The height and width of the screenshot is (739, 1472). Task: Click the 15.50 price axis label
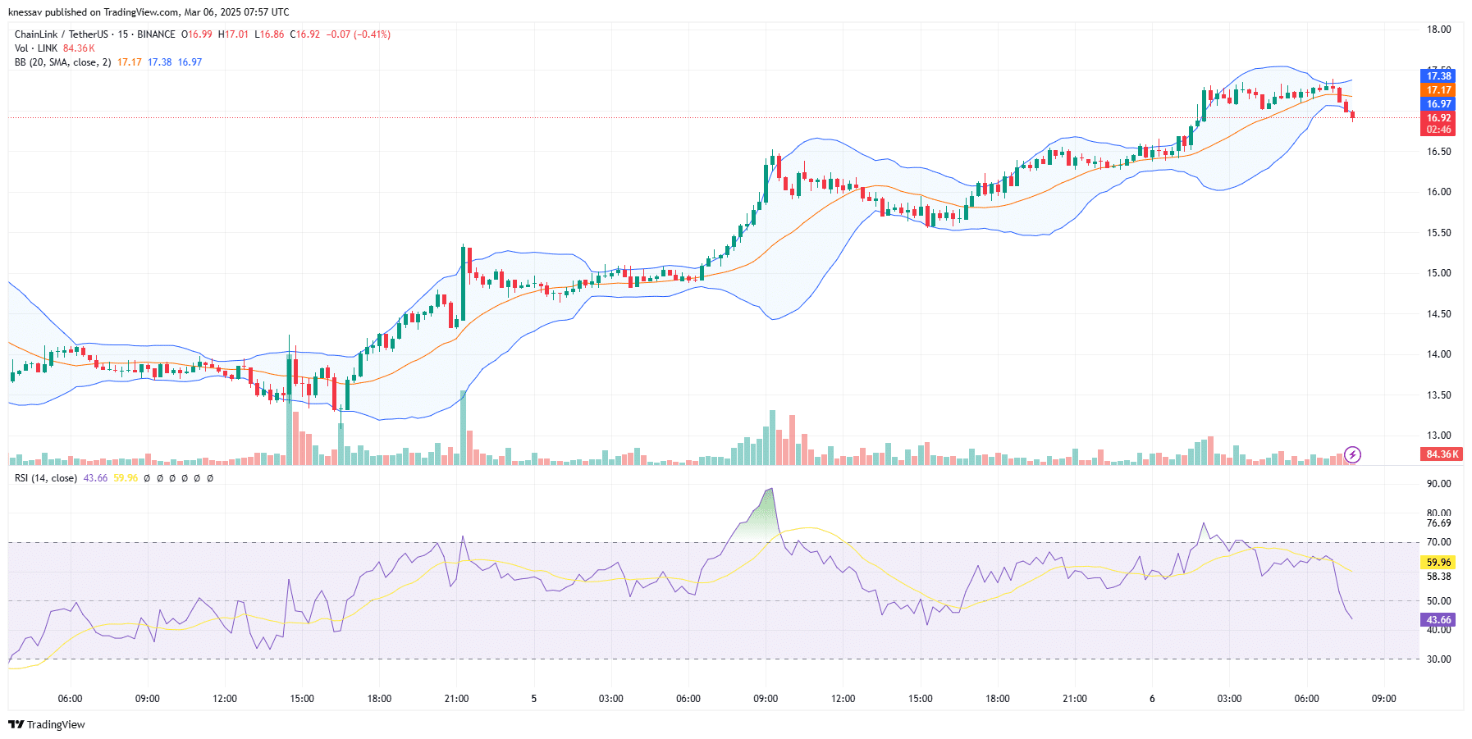pos(1438,233)
